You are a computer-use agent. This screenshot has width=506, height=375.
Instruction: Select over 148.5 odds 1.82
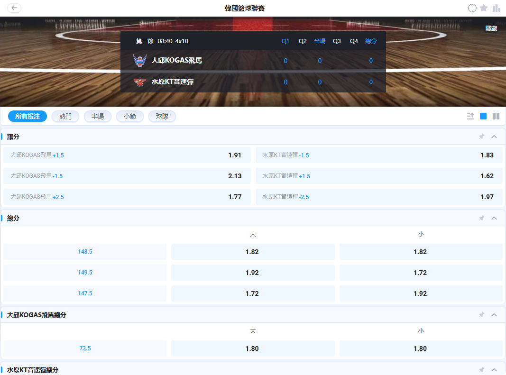pyautogui.click(x=253, y=252)
